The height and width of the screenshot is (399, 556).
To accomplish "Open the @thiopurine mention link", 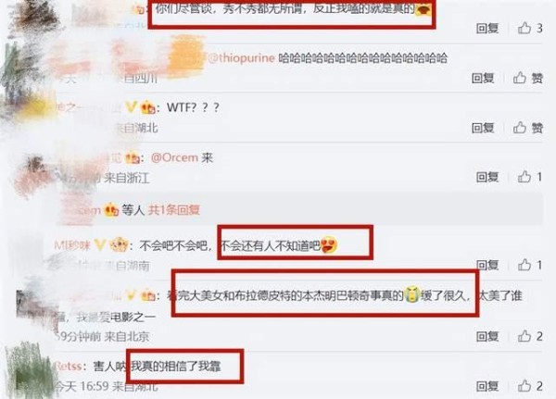I will [x=241, y=58].
